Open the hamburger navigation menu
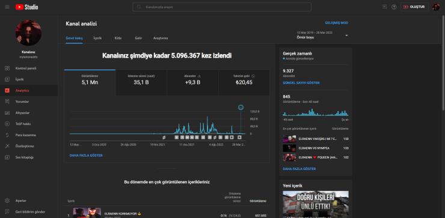 (x=7, y=7)
